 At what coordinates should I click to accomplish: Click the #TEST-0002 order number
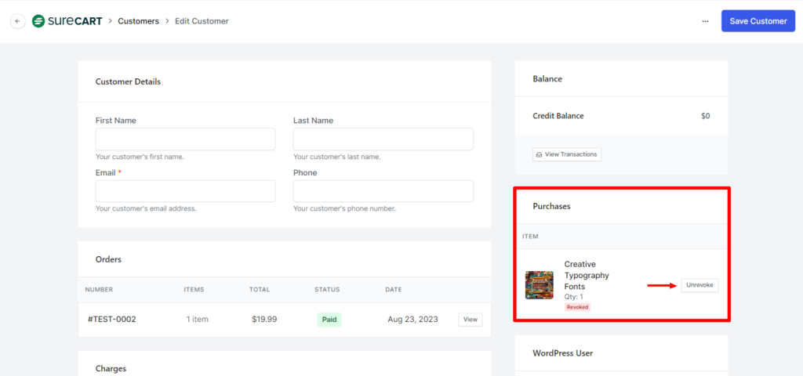pos(111,320)
